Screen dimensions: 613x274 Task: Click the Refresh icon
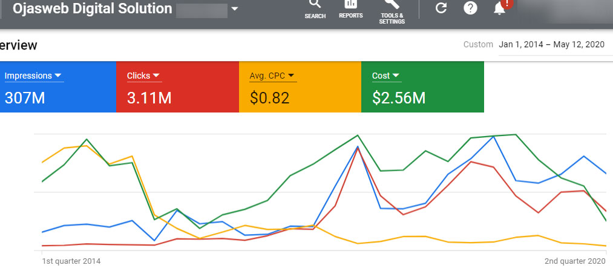coord(441,8)
